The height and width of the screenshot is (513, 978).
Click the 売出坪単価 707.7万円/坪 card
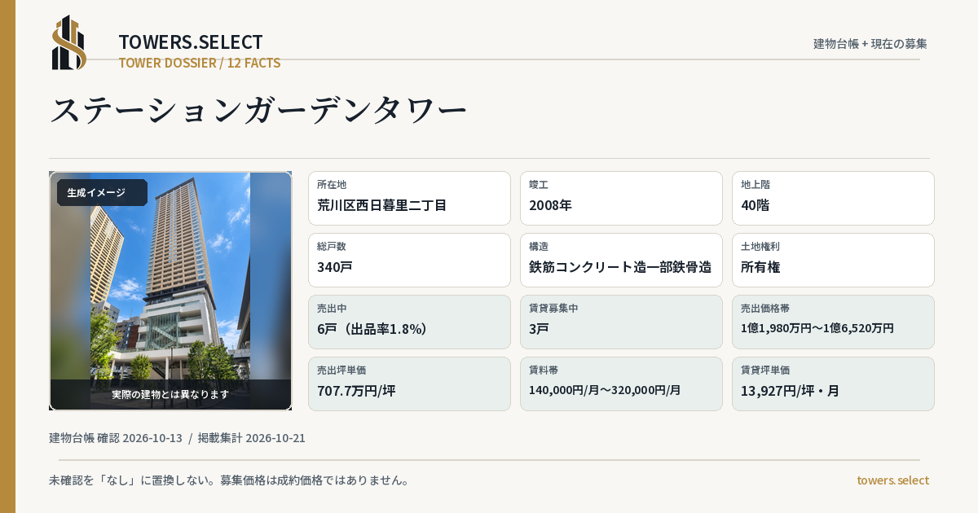[409, 384]
